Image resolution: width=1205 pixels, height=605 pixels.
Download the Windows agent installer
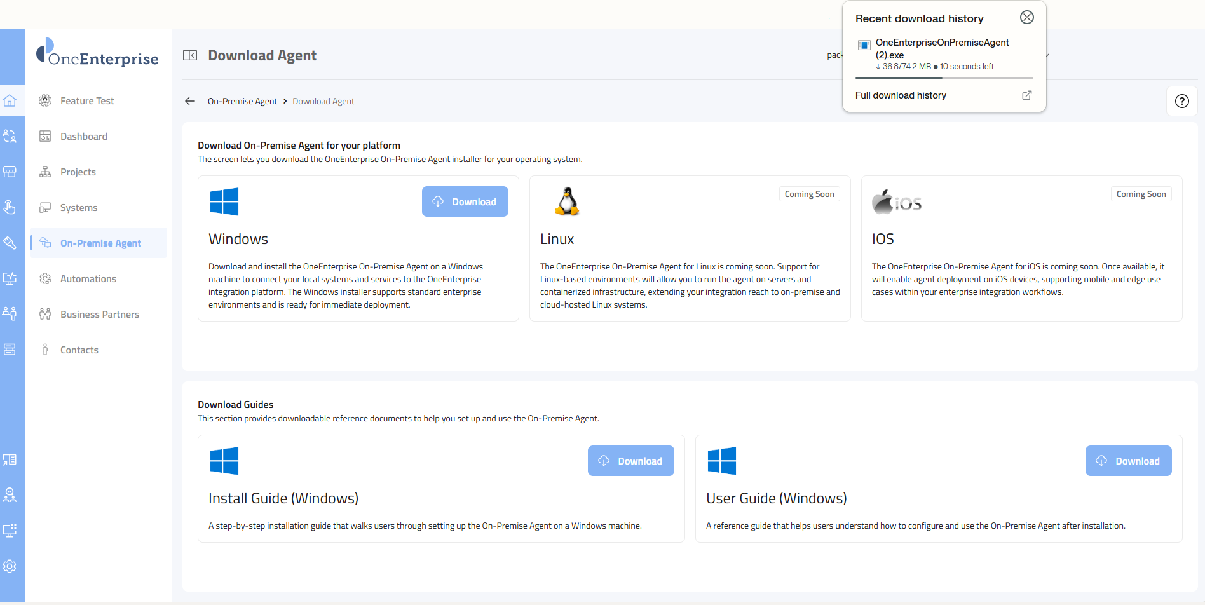click(x=465, y=201)
